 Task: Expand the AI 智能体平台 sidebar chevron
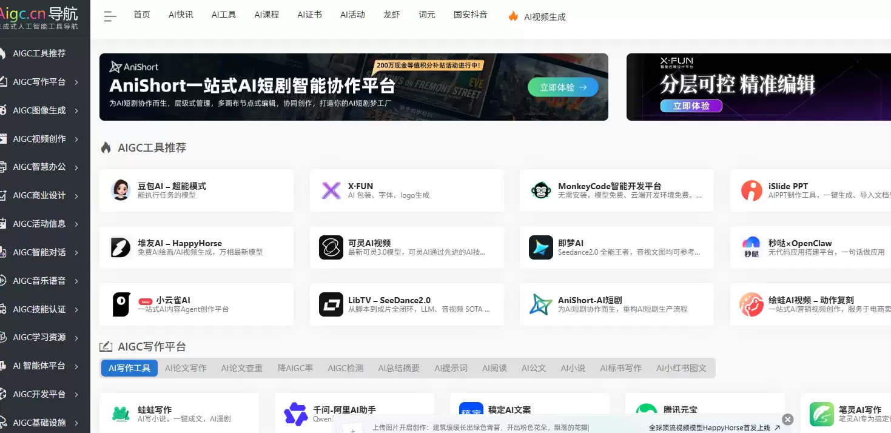(77, 366)
